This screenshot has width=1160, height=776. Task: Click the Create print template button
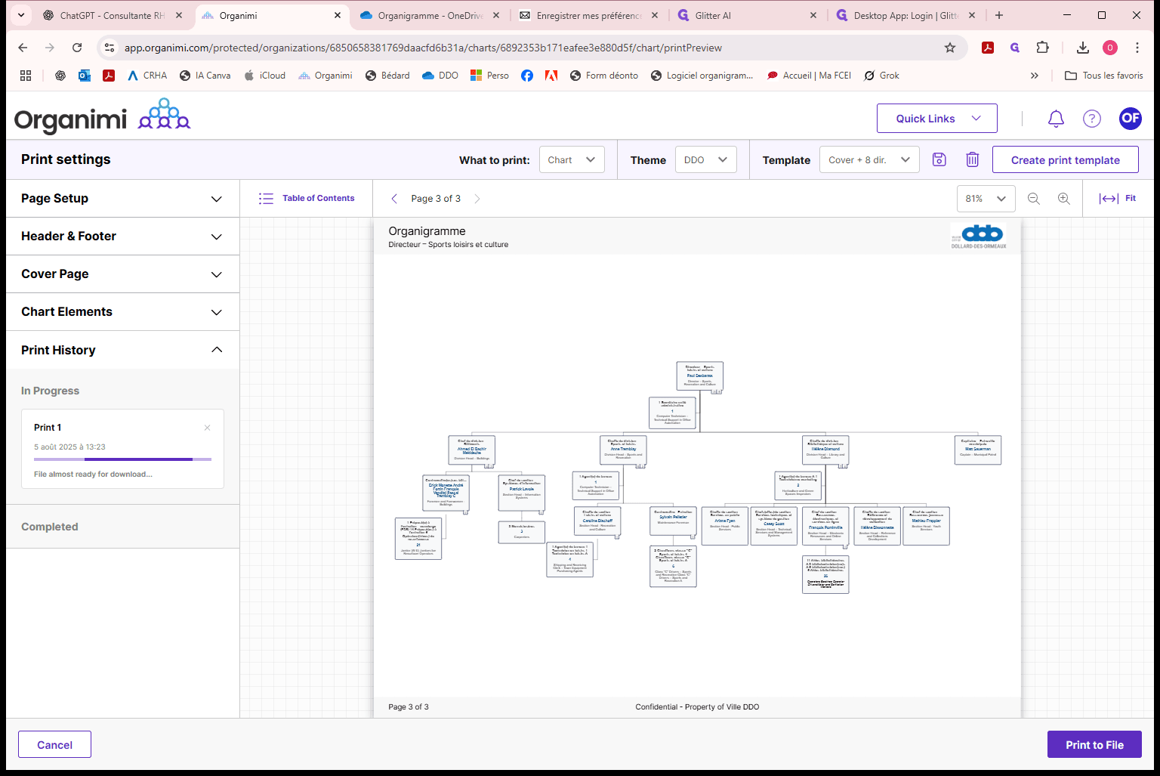pos(1066,159)
